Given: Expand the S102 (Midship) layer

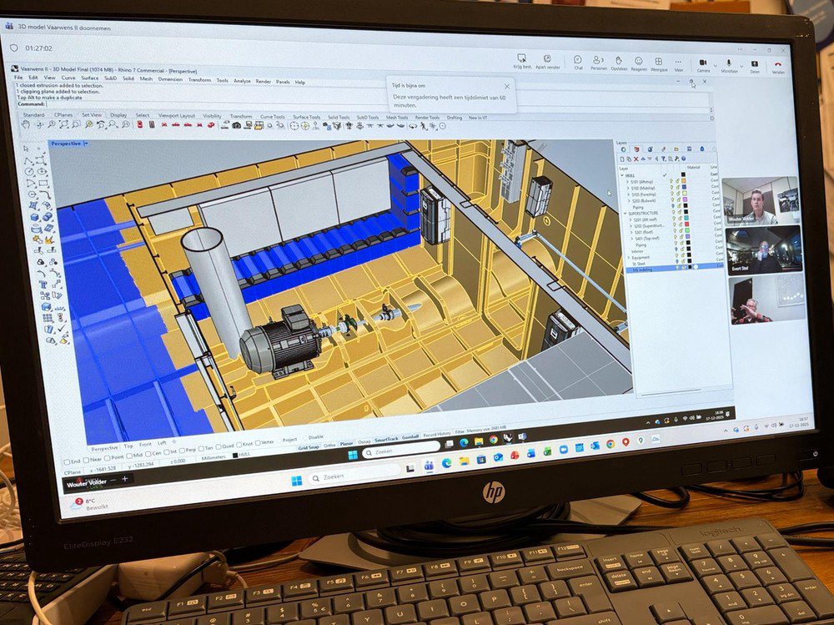Looking at the screenshot, I should click(628, 187).
